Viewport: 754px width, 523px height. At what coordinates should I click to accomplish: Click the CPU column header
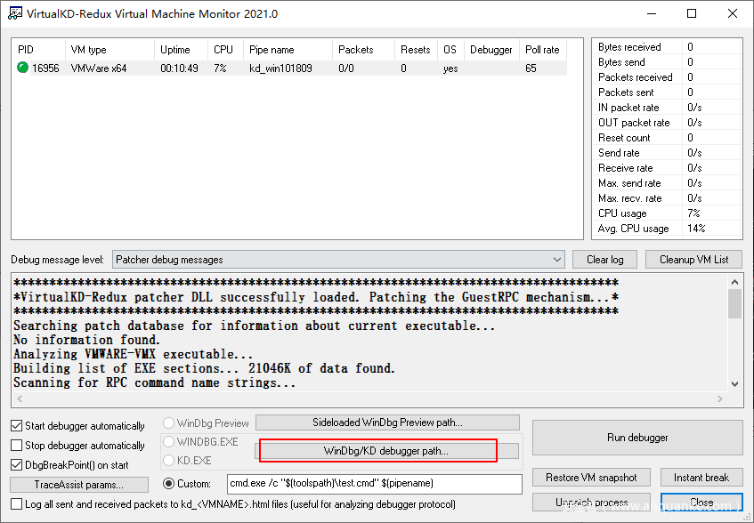[x=225, y=50]
